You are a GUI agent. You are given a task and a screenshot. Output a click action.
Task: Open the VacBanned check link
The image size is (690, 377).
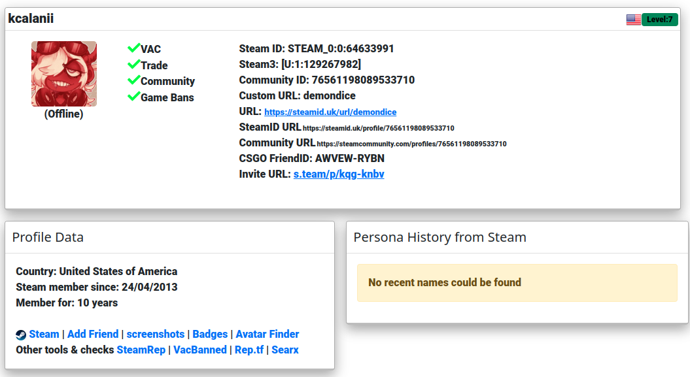199,350
